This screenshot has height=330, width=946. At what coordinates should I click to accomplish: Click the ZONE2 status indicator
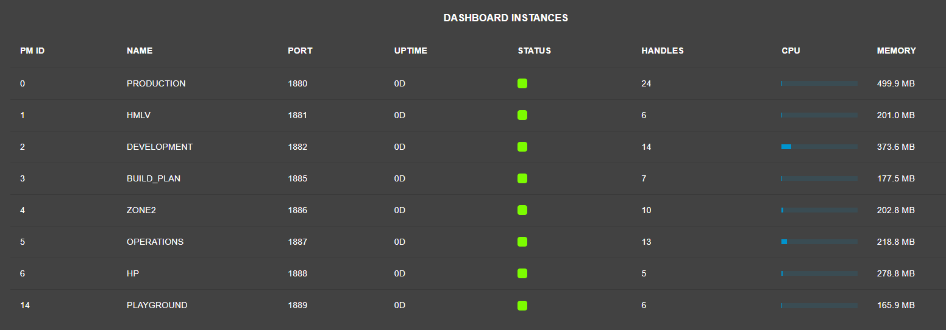[x=522, y=210]
